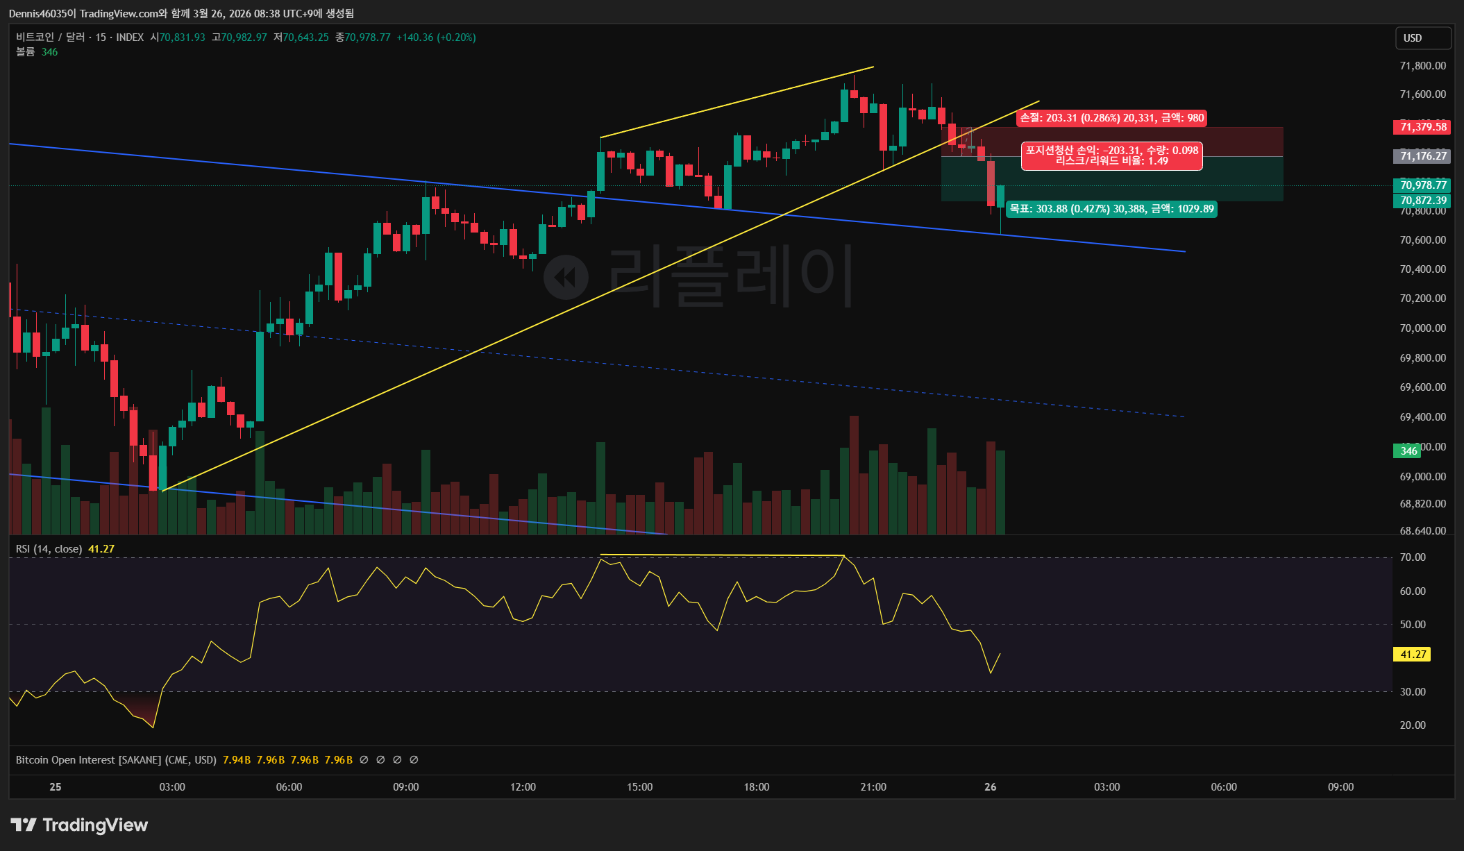This screenshot has width=1464, height=851.
Task: Click the date 25 on time axis
Action: (56, 787)
